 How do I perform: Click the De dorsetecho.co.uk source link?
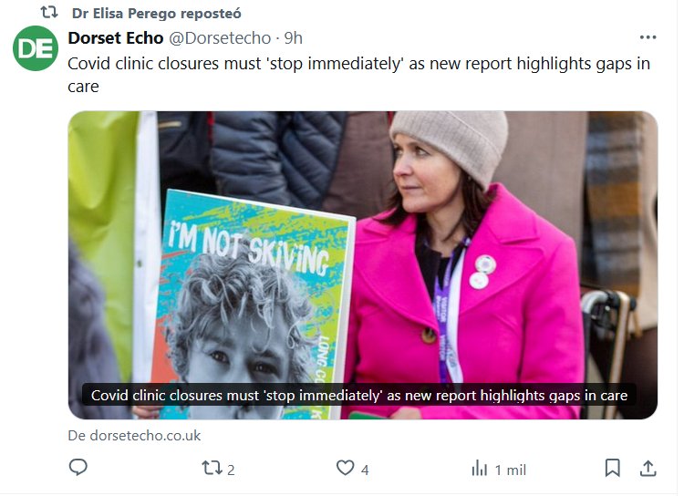pyautogui.click(x=134, y=435)
